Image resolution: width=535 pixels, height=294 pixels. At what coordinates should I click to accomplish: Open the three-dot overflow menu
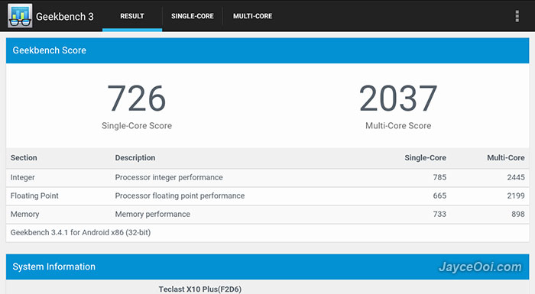[517, 16]
